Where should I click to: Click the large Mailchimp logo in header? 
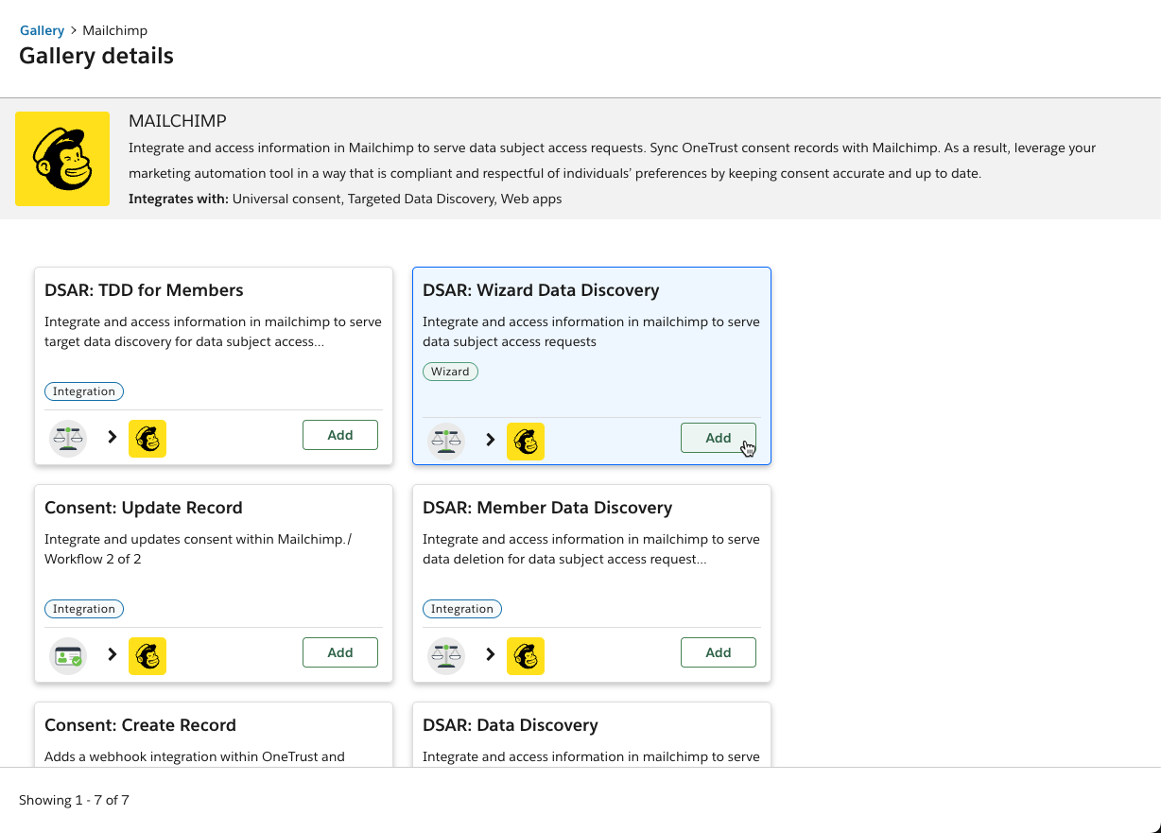point(62,159)
